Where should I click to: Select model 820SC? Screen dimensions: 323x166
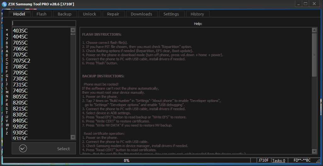point(41,103)
